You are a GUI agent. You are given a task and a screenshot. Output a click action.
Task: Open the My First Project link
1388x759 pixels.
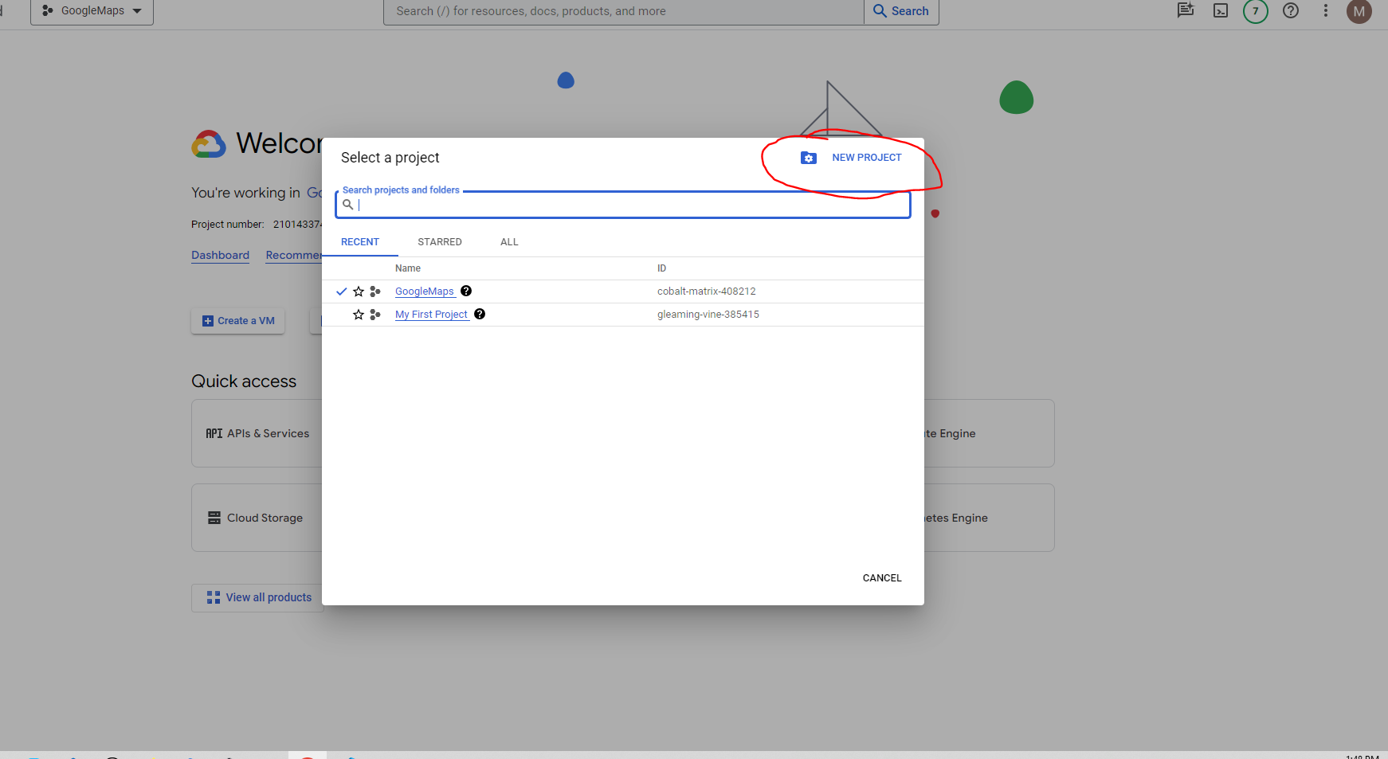pos(432,315)
